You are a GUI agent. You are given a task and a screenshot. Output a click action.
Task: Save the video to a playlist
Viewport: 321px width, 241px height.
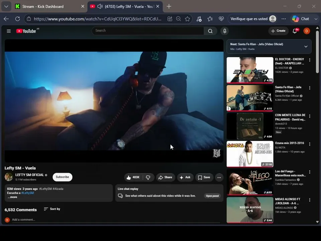click(x=204, y=177)
